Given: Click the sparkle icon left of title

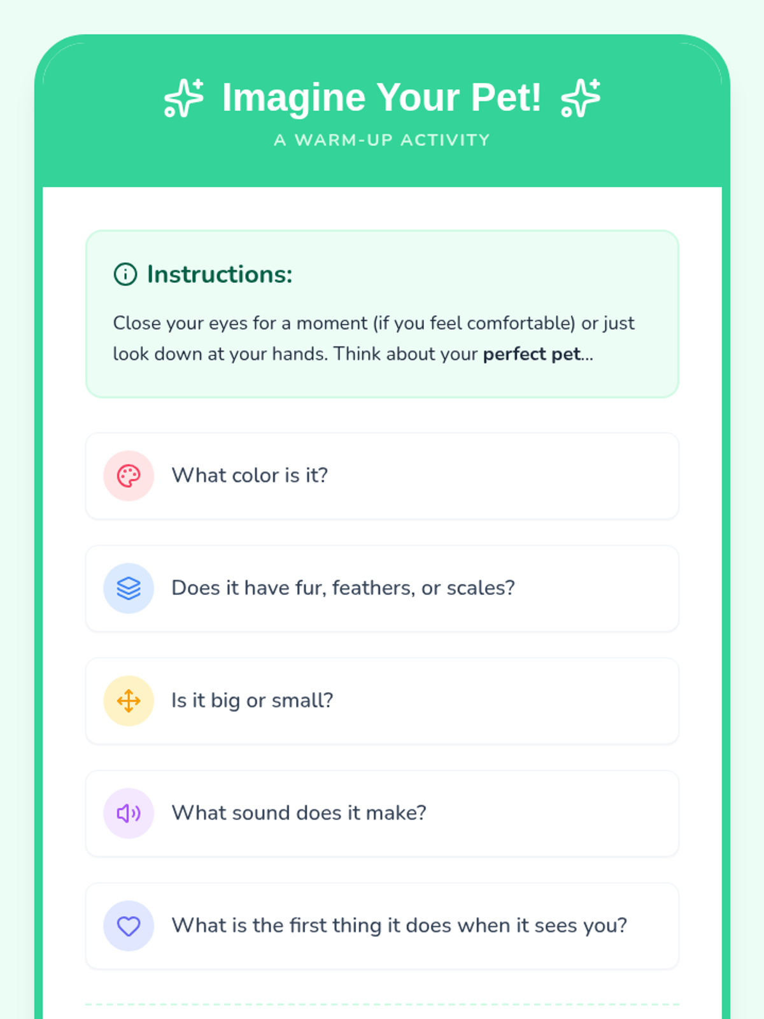Looking at the screenshot, I should click(x=184, y=98).
